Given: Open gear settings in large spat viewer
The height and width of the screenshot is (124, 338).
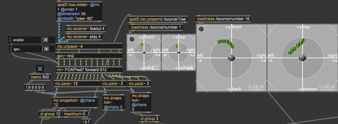Looking at the screenshot, I should coord(201,29).
